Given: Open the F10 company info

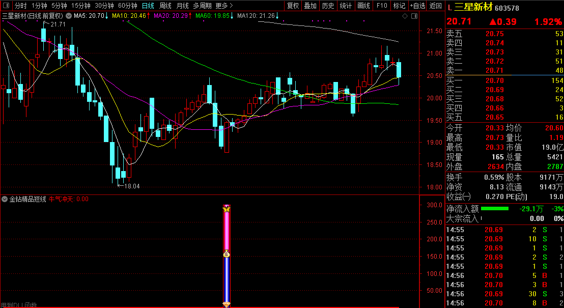Looking at the screenshot, I should click(381, 6).
